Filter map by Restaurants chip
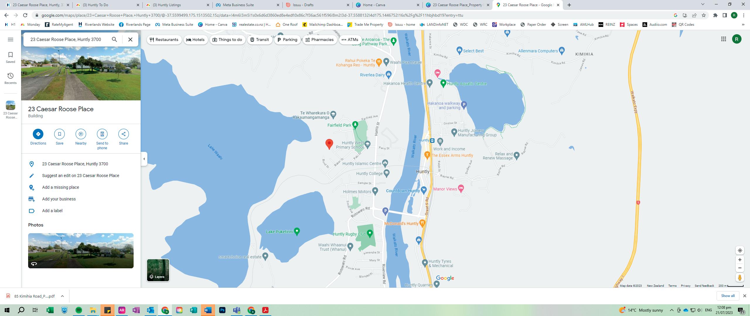750x316 pixels. (164, 40)
